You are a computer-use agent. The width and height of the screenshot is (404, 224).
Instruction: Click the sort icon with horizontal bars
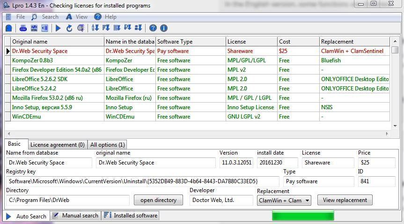[x=106, y=28]
